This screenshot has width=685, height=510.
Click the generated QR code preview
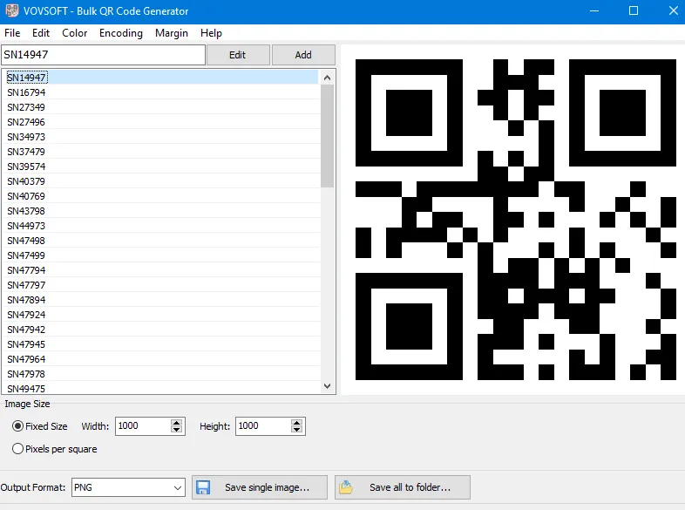point(516,220)
